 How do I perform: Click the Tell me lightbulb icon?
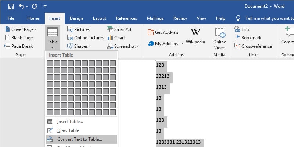238,18
